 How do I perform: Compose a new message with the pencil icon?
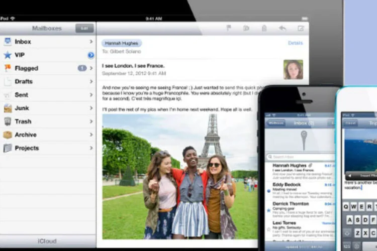(301, 28)
